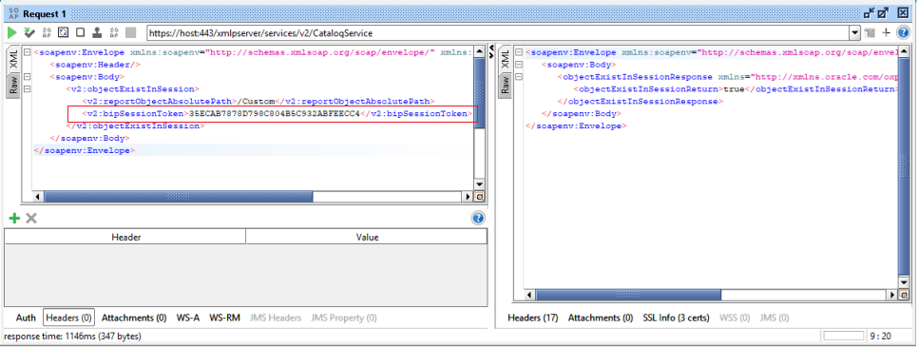Click the greyed SOAP icon beside cancel
This screenshot has height=347, width=918.
pyautogui.click(x=114, y=33)
